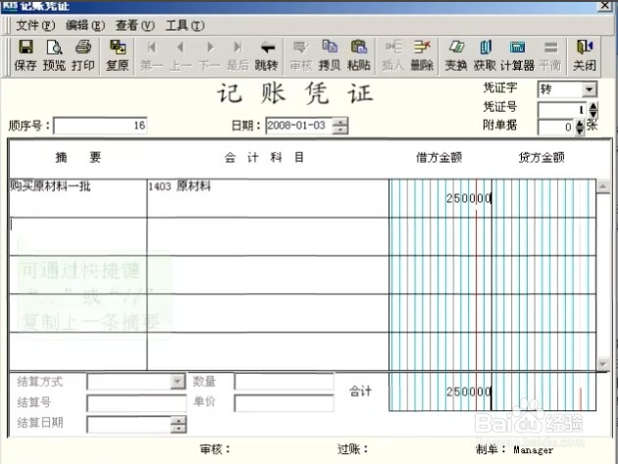Close the 记账凭证 window
This screenshot has width=618, height=464.
(x=605, y=6)
